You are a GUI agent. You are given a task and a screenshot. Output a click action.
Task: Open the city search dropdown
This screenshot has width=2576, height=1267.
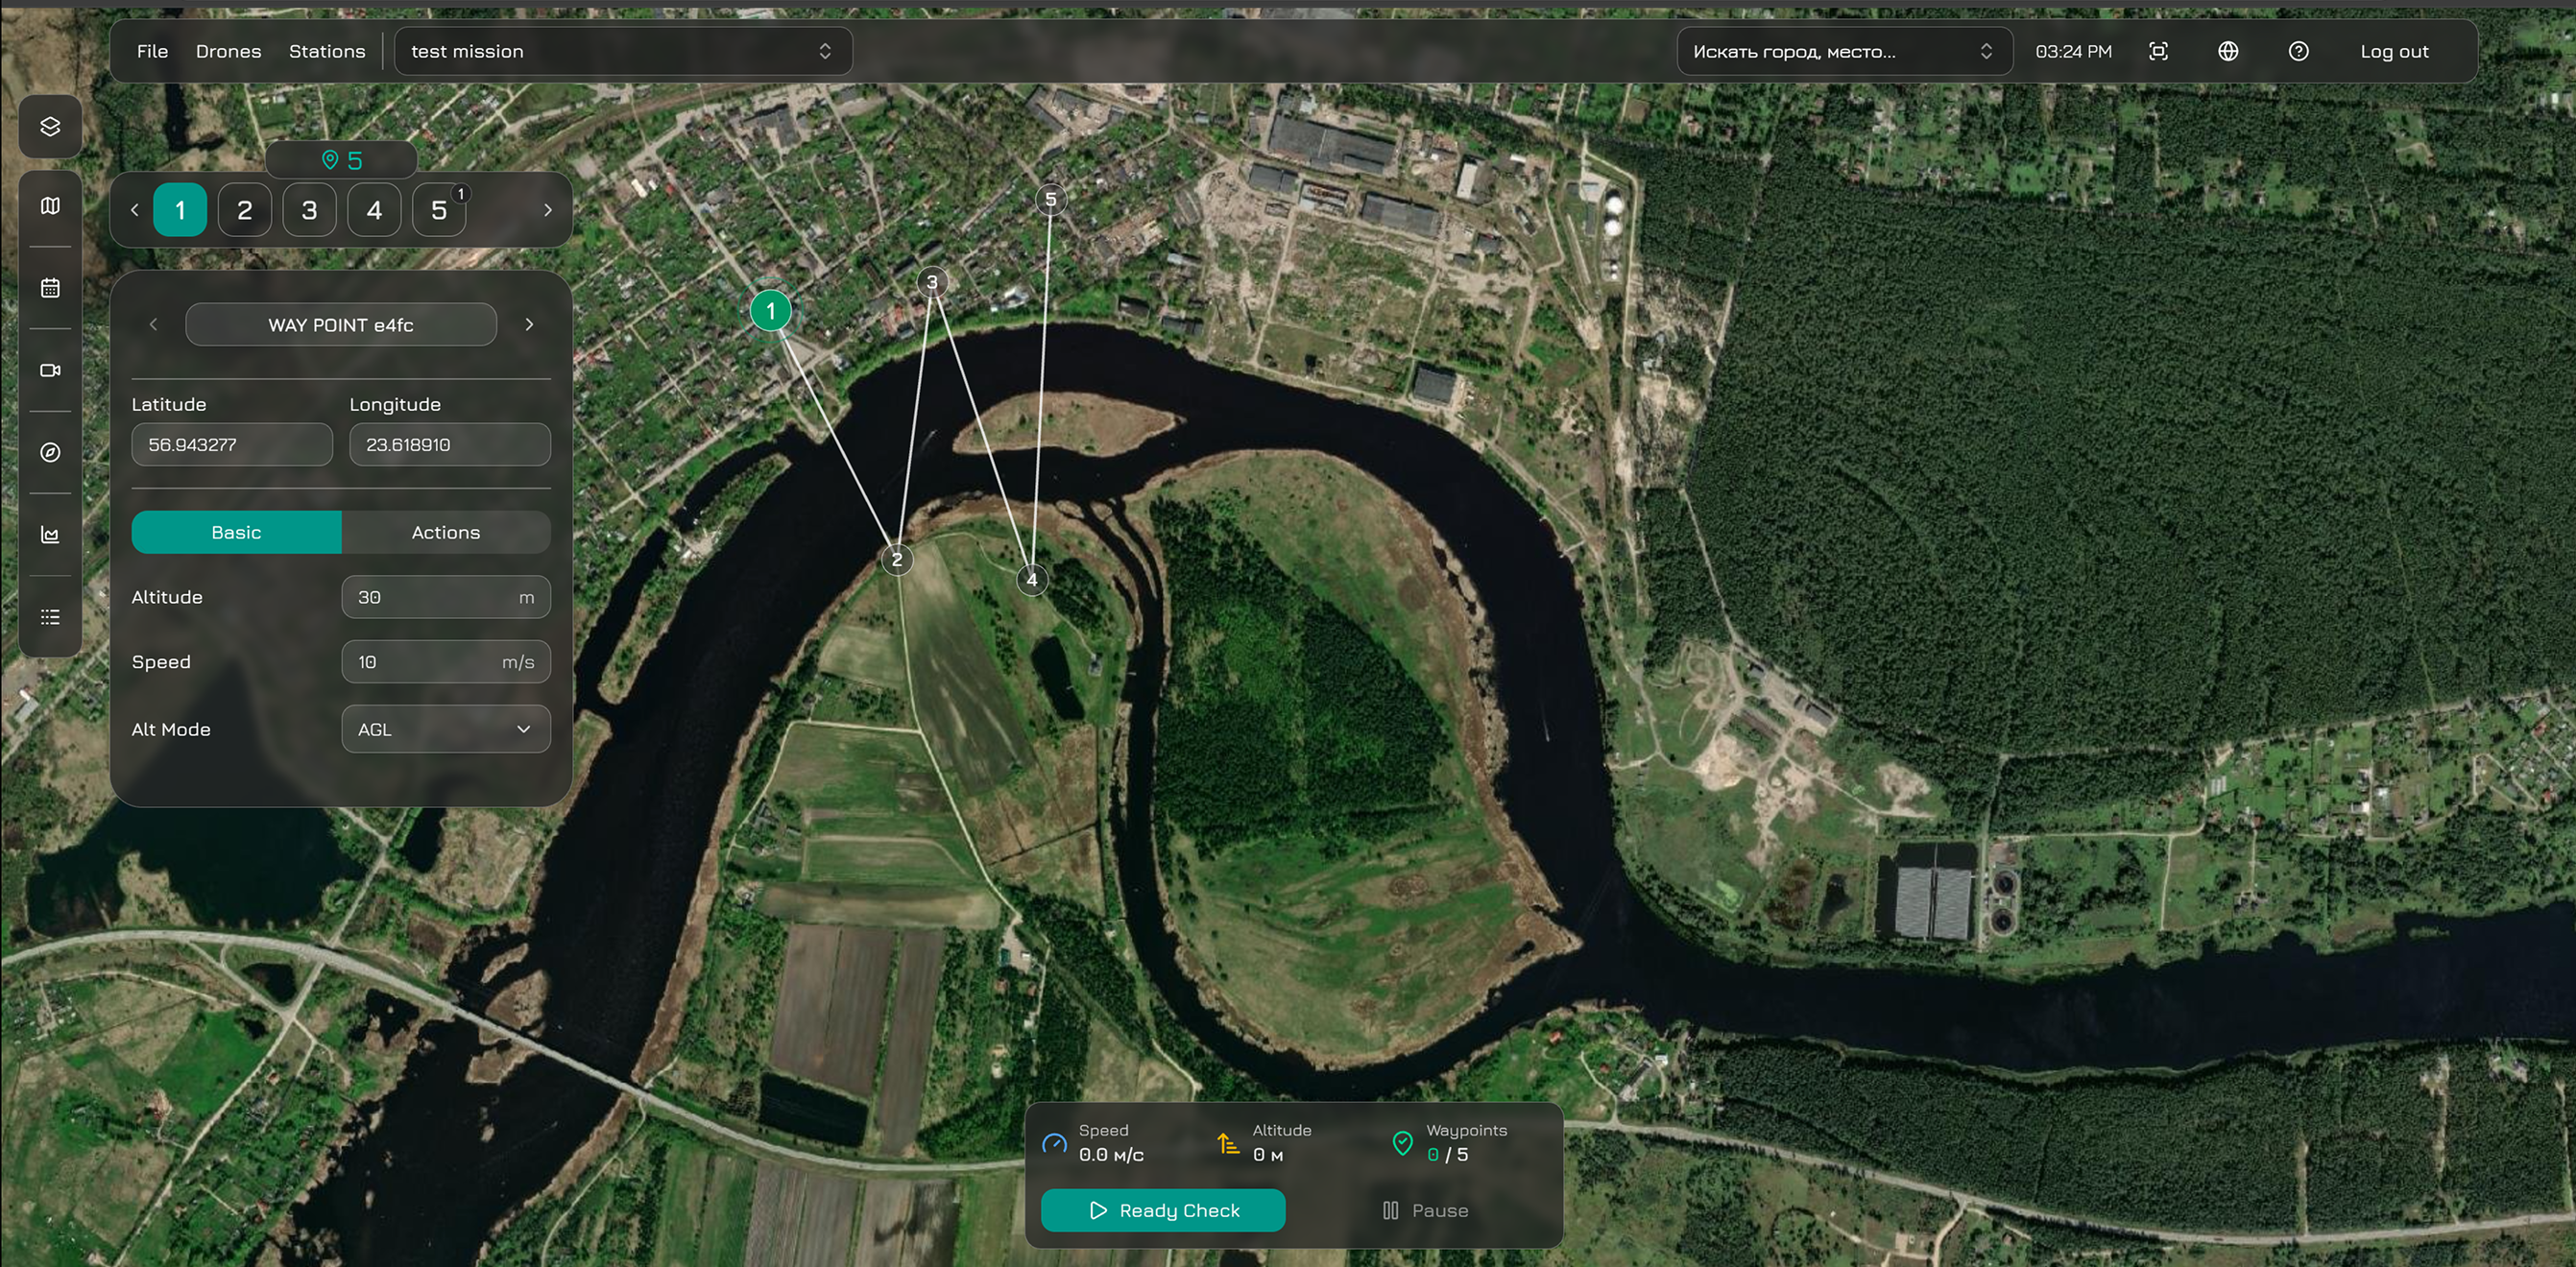coord(1842,51)
